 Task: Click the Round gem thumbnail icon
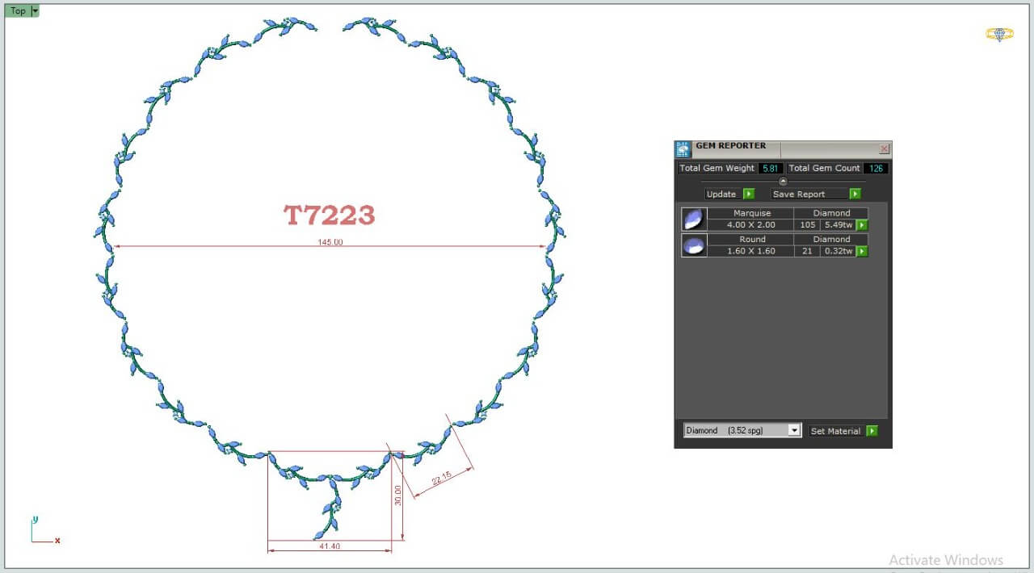[x=694, y=245]
